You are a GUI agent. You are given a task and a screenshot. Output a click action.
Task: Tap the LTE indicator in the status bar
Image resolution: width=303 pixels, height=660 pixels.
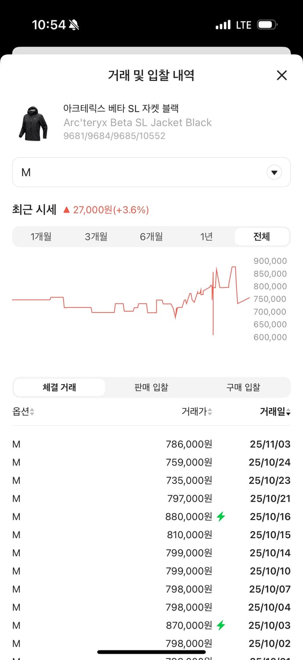[x=243, y=25]
